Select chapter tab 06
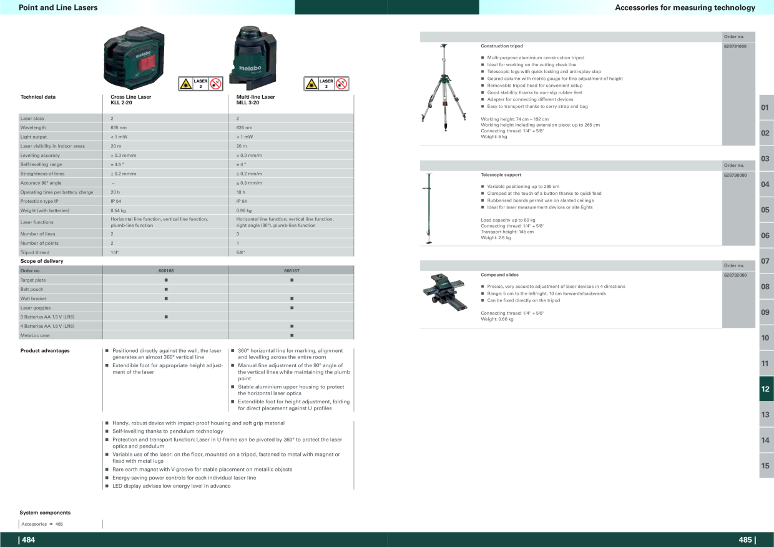Image resolution: width=774 pixels, height=547 pixels. [765, 235]
